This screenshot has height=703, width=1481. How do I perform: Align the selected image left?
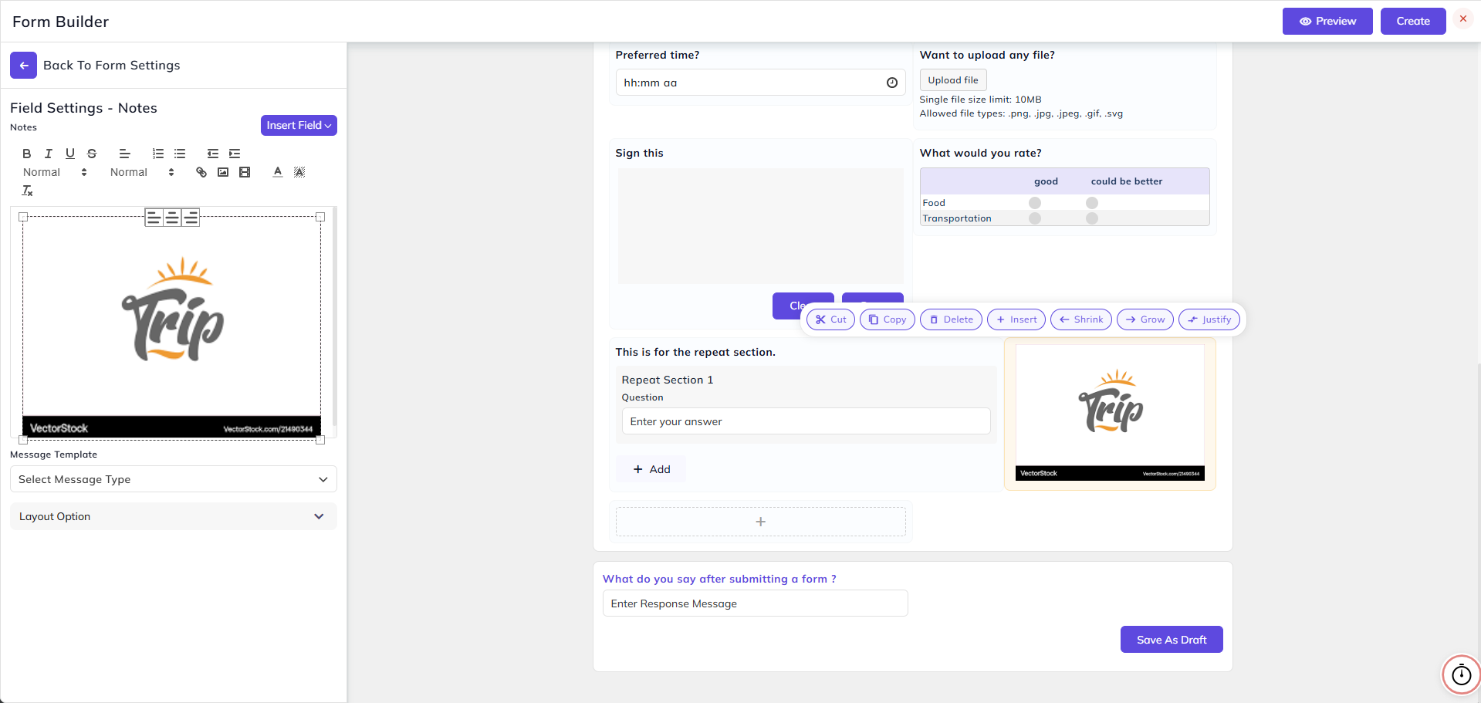pos(154,218)
